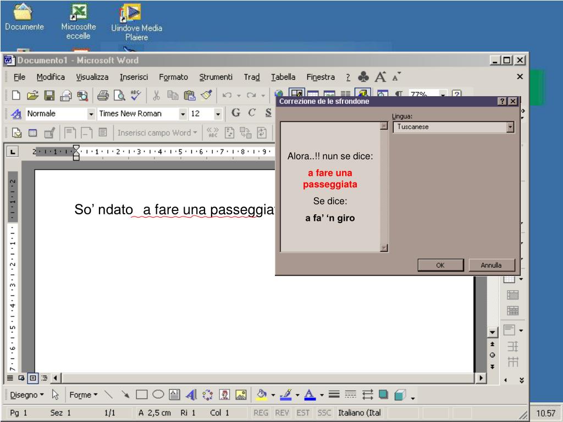Screen dimensions: 563x422
Task: Click the Open folder toolbar icon
Action: click(32, 95)
